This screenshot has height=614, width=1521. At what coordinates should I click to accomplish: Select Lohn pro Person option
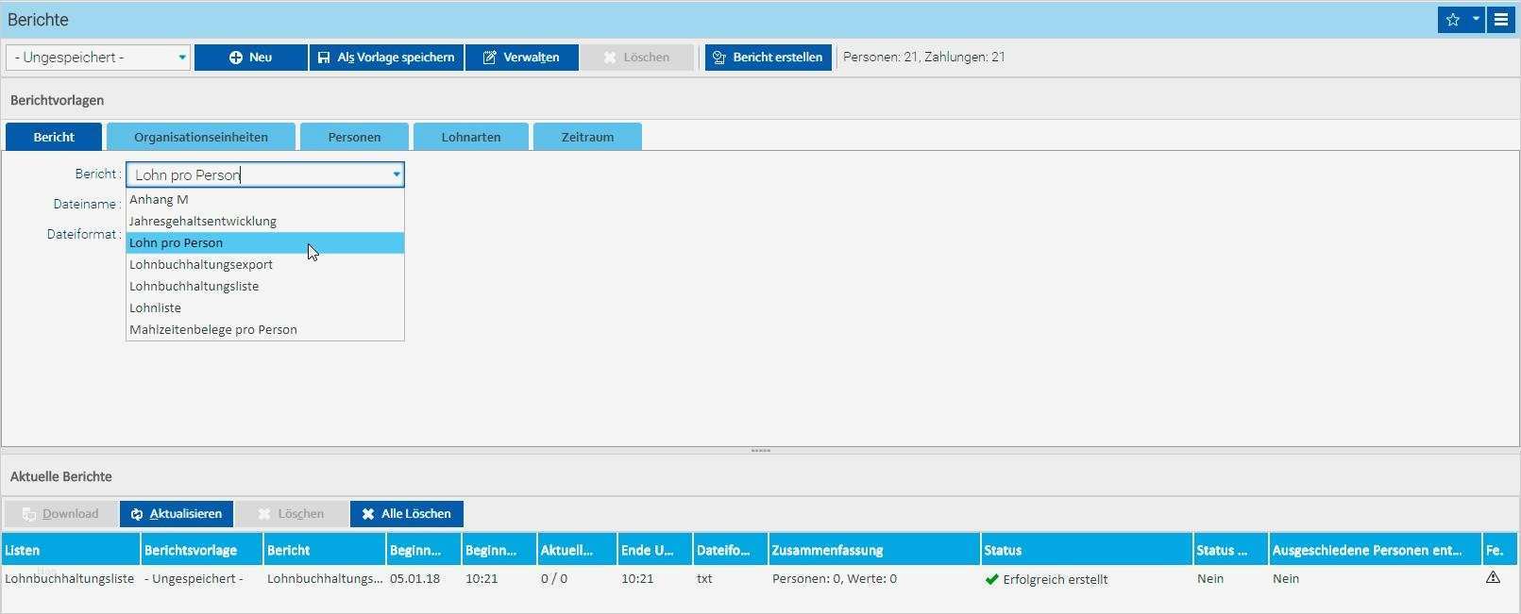coord(265,242)
